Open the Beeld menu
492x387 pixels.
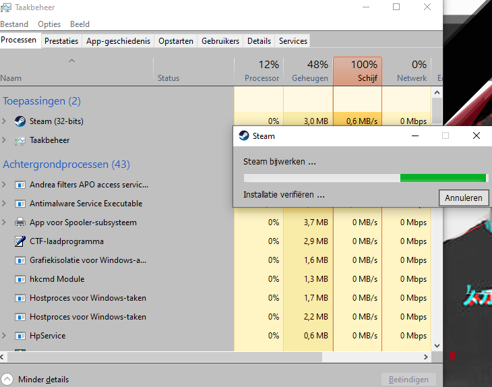tap(80, 24)
